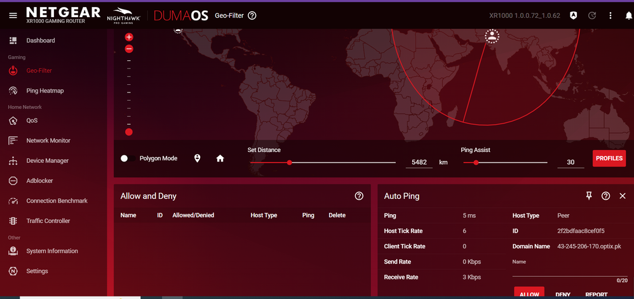The image size is (634, 299).
Task: Click REPORT button in Auto Ping
Action: [597, 295]
